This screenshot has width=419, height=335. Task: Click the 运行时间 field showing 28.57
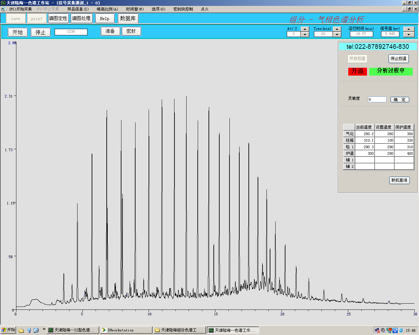(361, 34)
